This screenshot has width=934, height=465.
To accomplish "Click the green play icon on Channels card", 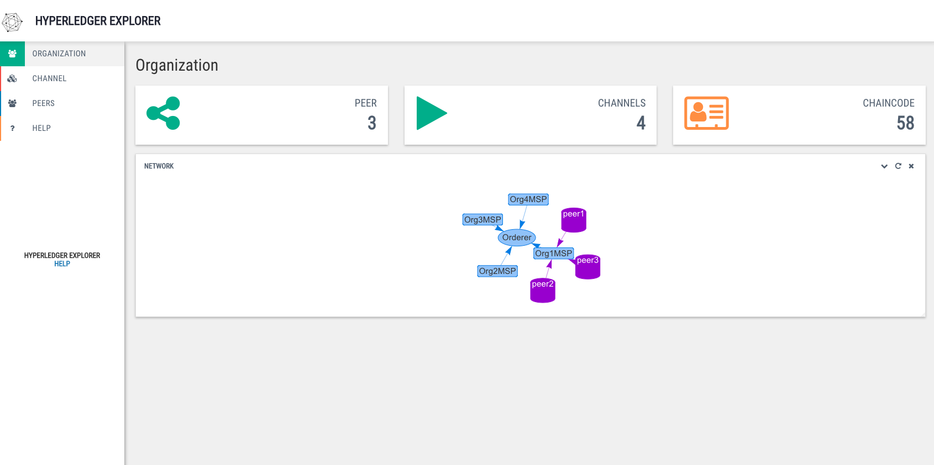I will point(432,113).
